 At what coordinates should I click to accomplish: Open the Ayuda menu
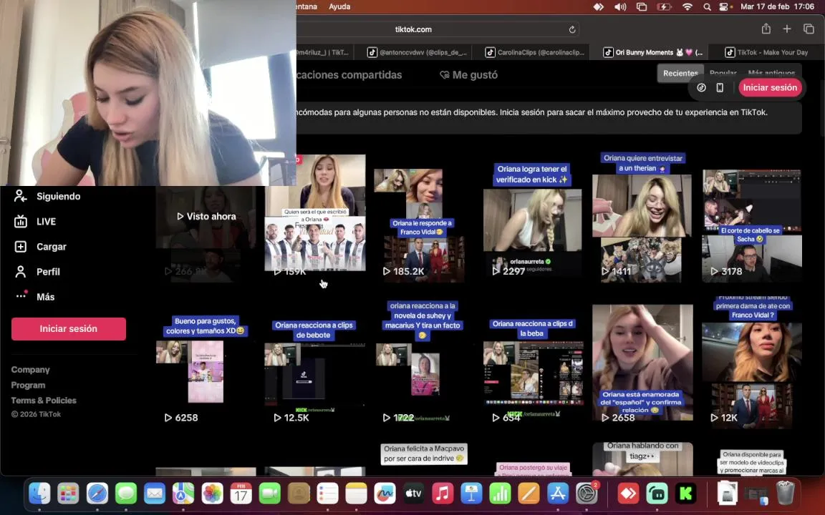339,6
